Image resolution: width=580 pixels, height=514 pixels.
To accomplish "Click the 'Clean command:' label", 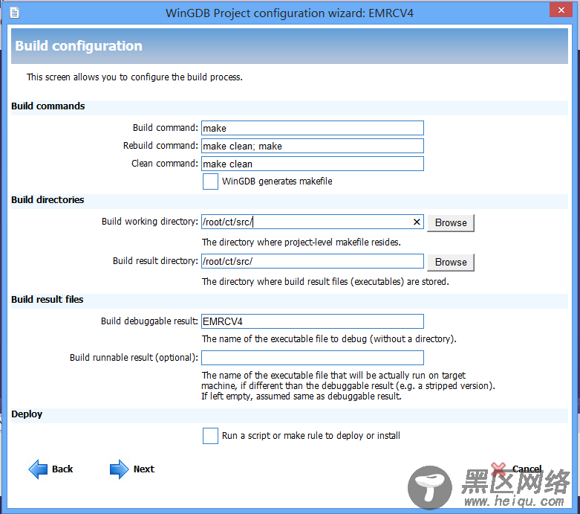I will point(165,164).
